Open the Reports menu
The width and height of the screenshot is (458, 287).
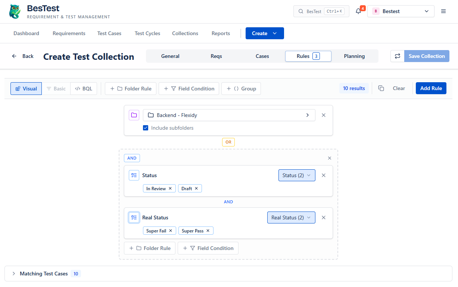click(221, 33)
